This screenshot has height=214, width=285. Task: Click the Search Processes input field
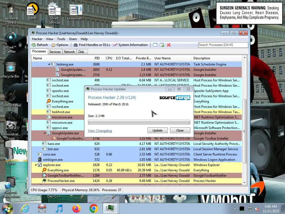point(223,45)
